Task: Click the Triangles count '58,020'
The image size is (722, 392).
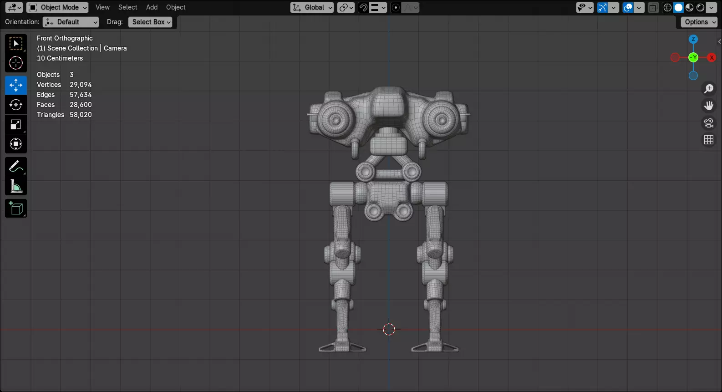Action: pyautogui.click(x=81, y=115)
